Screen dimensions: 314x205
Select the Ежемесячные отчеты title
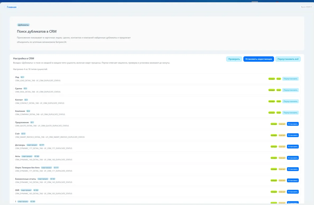[x=25, y=179]
